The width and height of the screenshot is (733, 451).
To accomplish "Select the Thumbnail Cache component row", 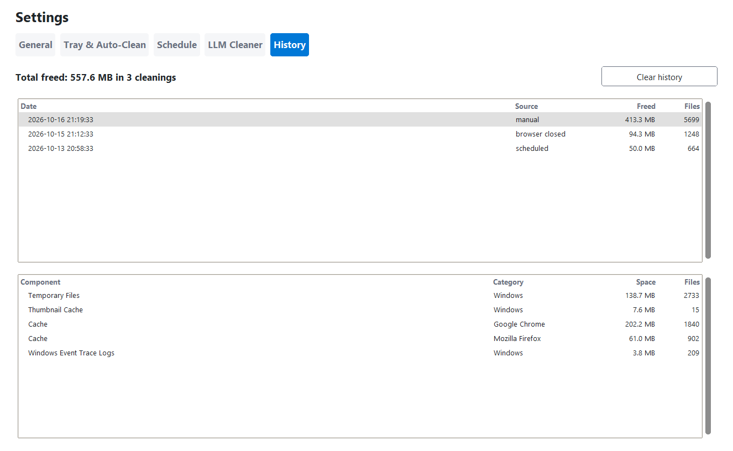I will [x=360, y=310].
